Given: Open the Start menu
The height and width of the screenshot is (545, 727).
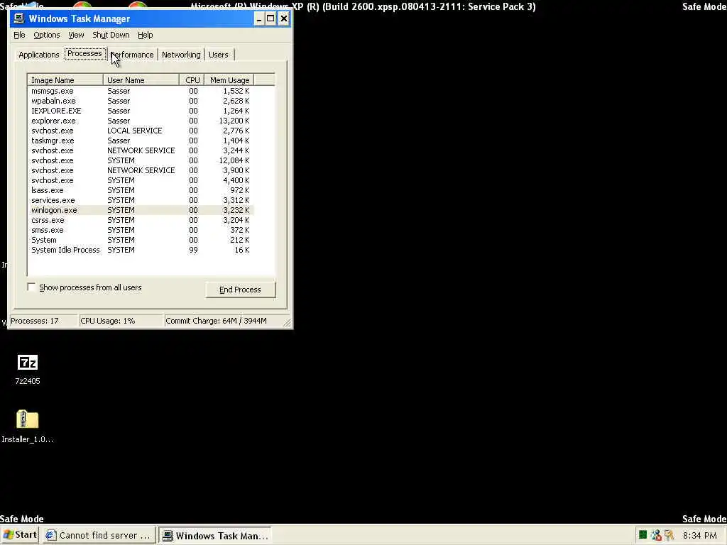Looking at the screenshot, I should pos(19,535).
